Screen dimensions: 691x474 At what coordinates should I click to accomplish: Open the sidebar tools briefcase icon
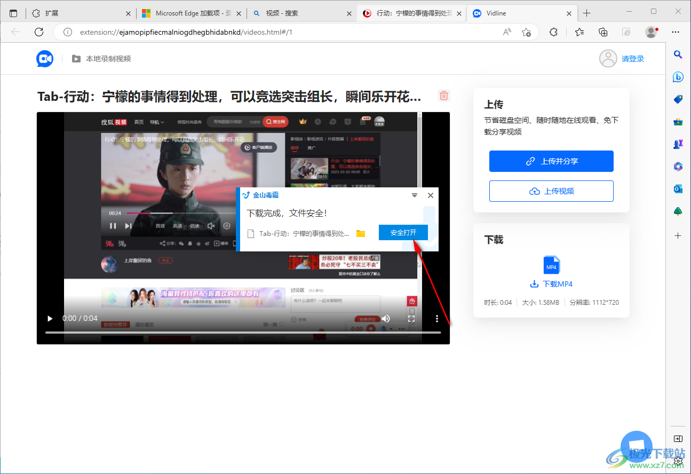pyautogui.click(x=678, y=122)
